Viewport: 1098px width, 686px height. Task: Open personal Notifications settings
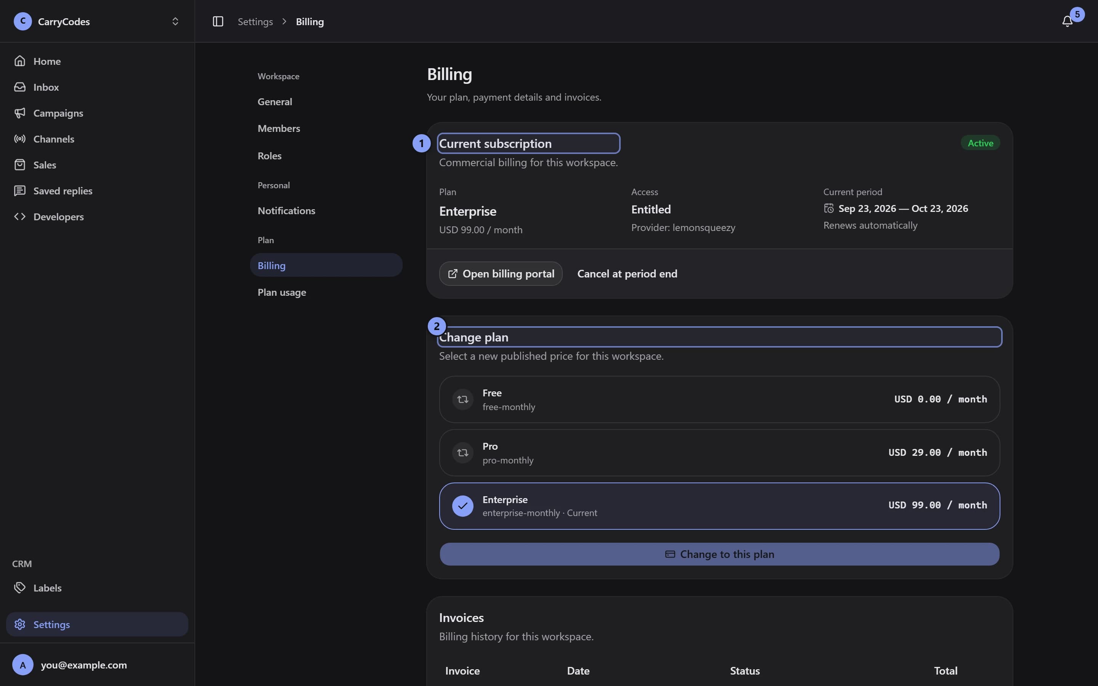(x=326, y=210)
